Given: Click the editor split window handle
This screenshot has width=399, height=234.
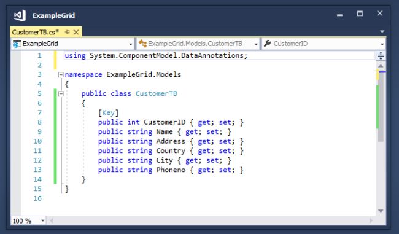Looking at the screenshot, I should 381,55.
